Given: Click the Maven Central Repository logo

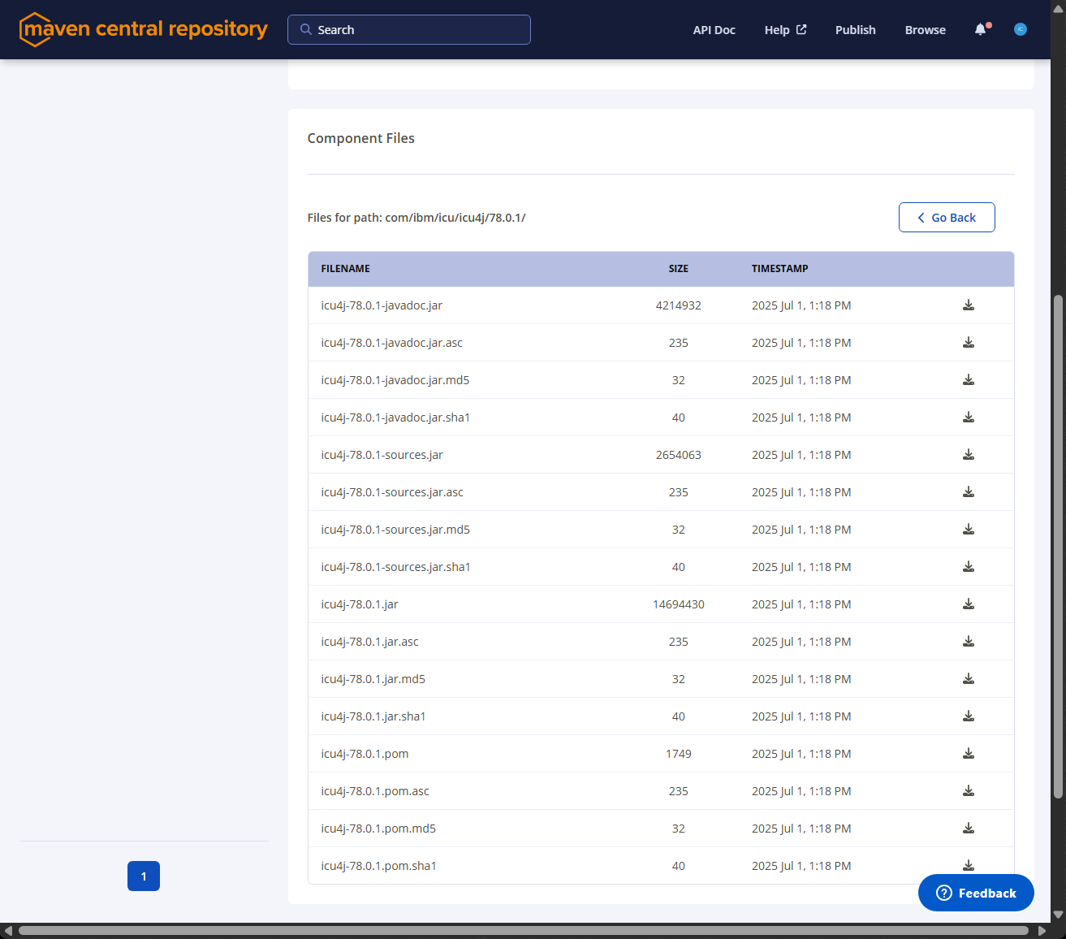Looking at the screenshot, I should tap(144, 29).
